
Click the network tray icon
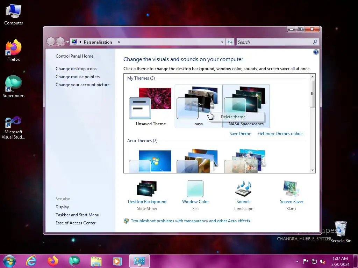click(x=314, y=261)
